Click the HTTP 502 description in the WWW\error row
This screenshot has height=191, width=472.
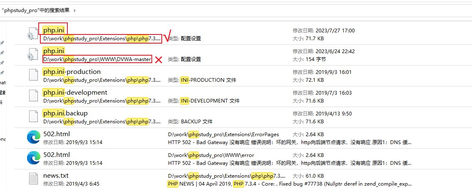click(x=289, y=163)
